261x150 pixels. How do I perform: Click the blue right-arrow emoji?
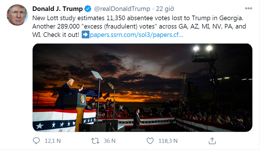pyautogui.click(x=85, y=35)
